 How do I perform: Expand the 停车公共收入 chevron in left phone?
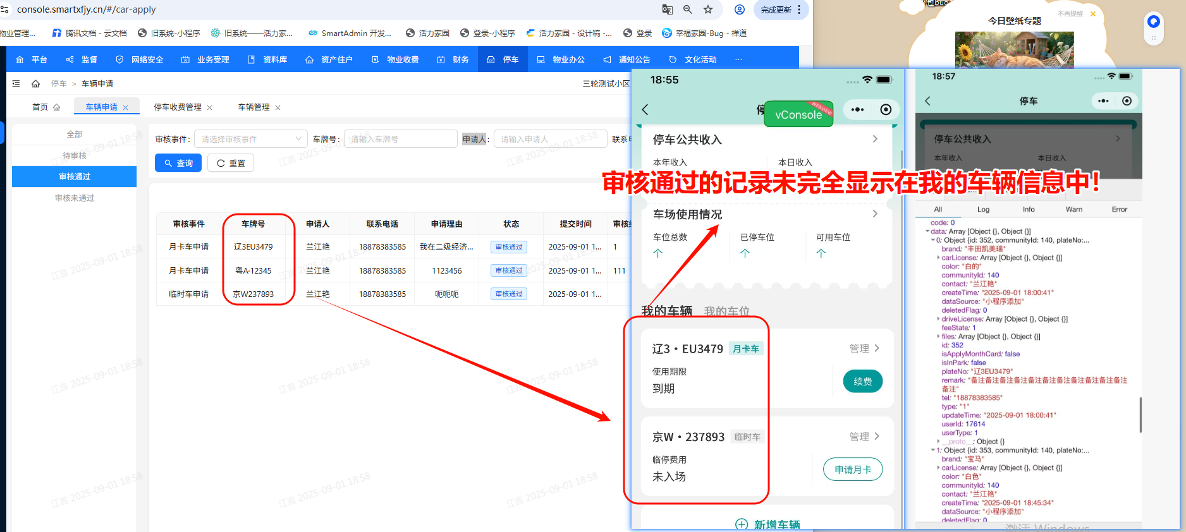(x=875, y=139)
